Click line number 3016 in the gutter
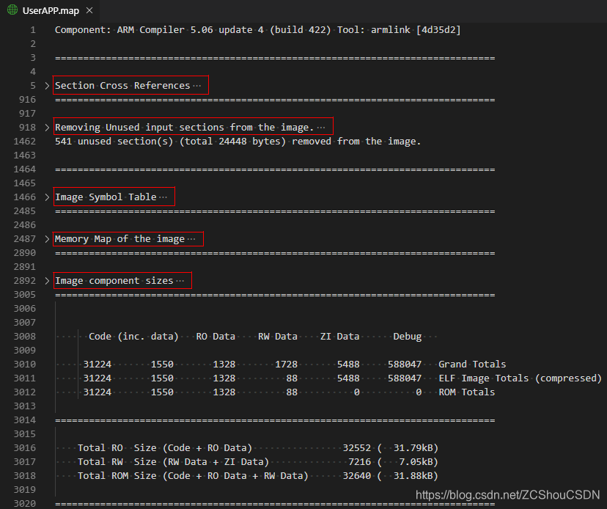 [24, 448]
